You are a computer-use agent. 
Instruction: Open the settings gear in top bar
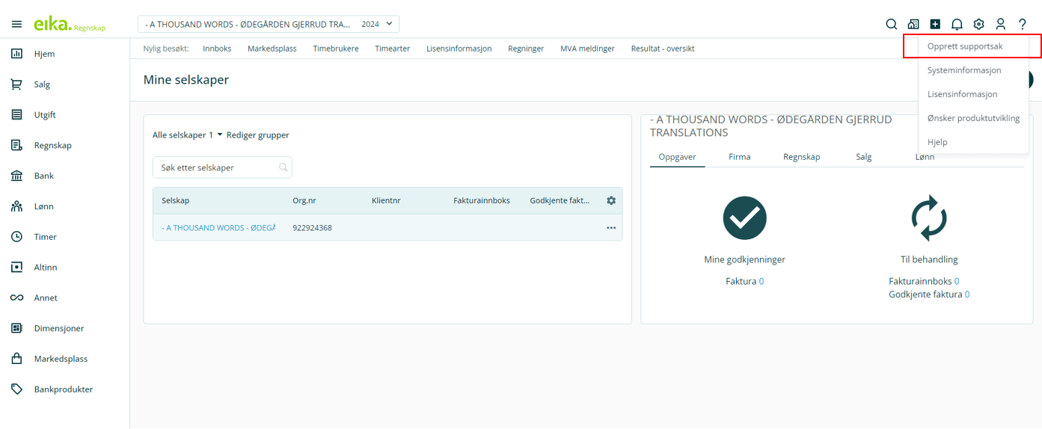978,24
